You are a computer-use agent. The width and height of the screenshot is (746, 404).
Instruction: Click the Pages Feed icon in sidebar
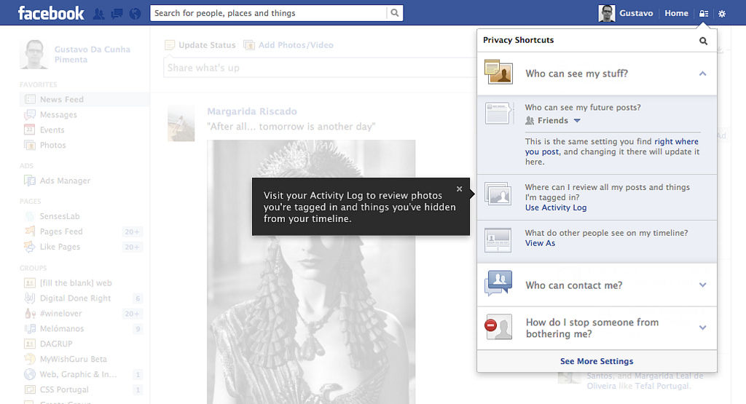point(30,231)
